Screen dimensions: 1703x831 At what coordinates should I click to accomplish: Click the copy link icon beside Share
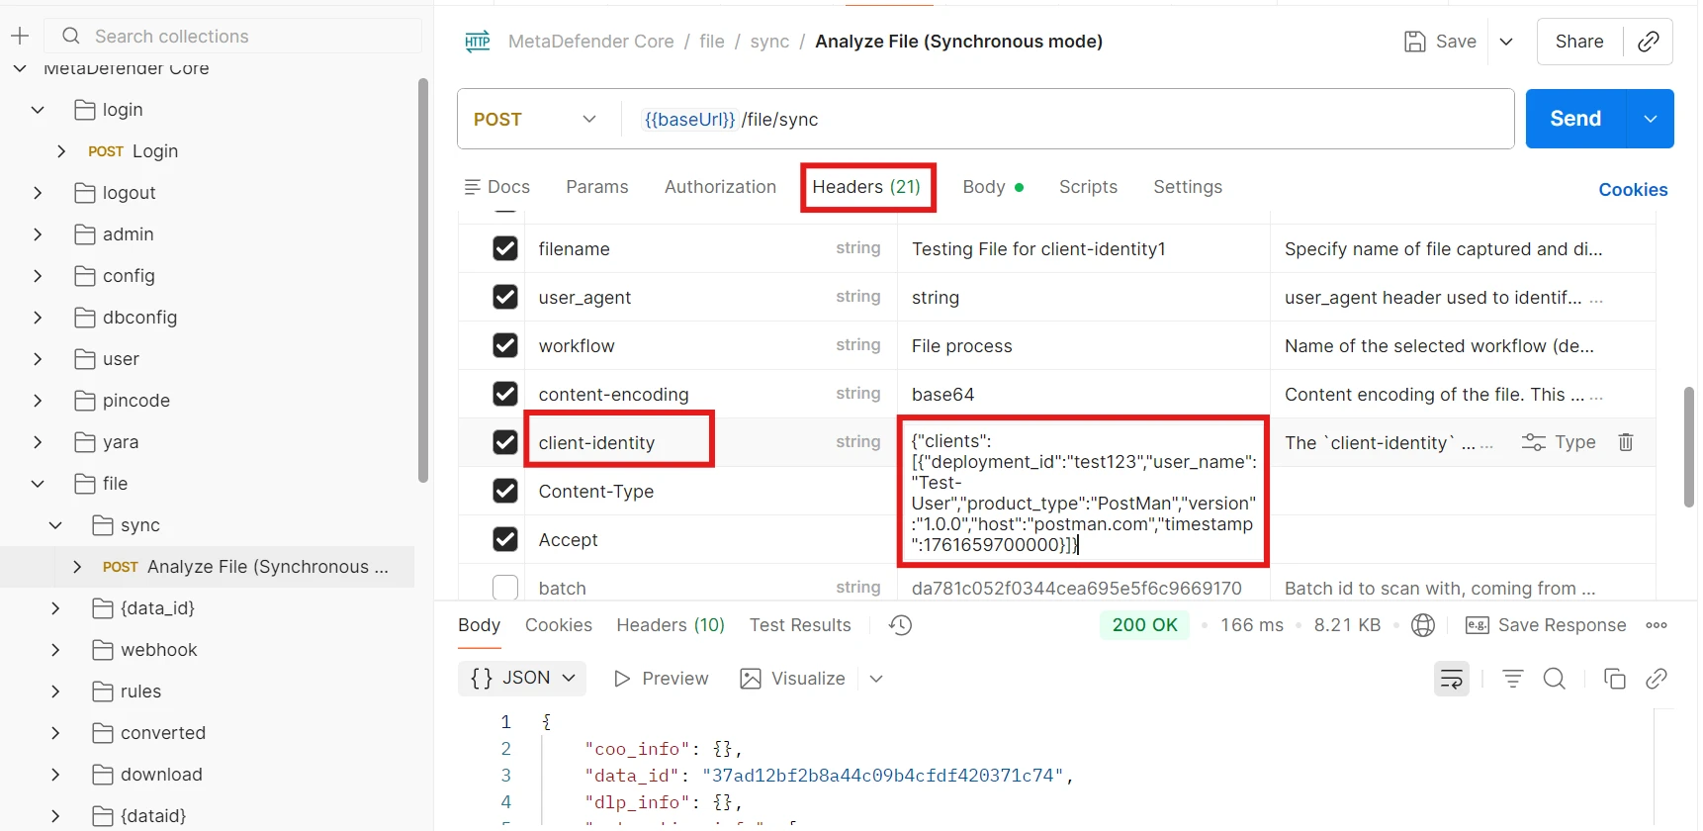tap(1648, 42)
